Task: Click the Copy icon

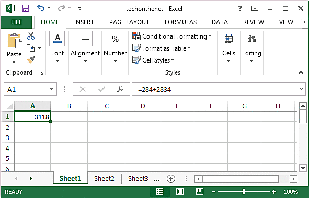Action: tap(30, 48)
